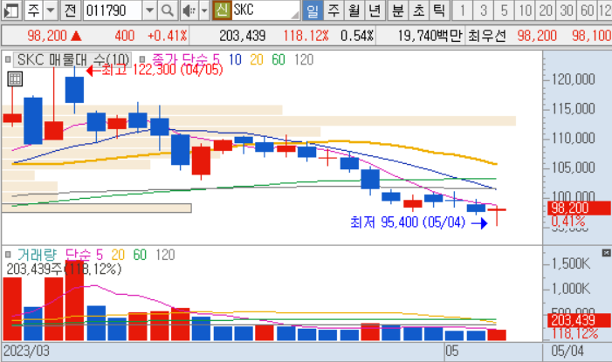The image size is (612, 362).
Task: Close the volume panel with the x icon
Action: (x=606, y=253)
